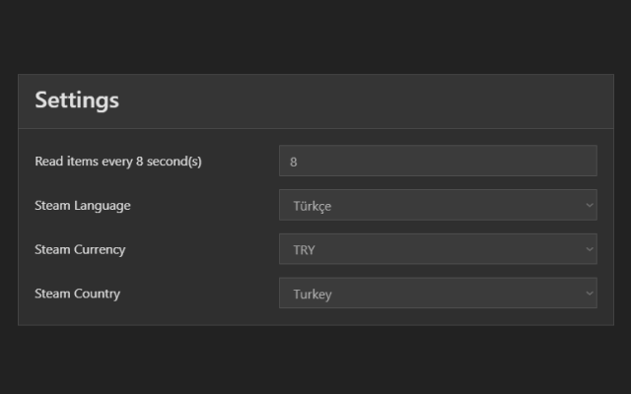Click the 'Settings' panel heading
Viewport: 631px width, 394px height.
(77, 99)
